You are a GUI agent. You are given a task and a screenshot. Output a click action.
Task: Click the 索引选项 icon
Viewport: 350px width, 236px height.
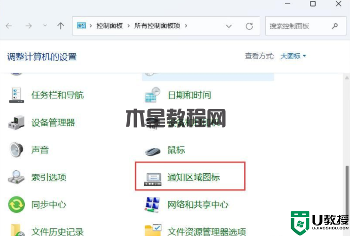[x=16, y=177]
